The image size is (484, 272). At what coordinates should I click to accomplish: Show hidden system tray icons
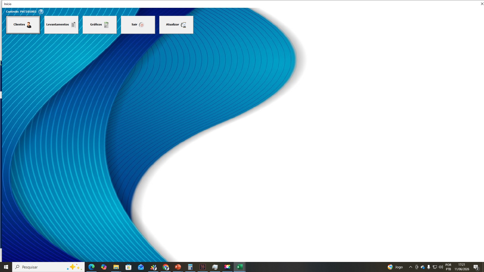click(x=411, y=267)
